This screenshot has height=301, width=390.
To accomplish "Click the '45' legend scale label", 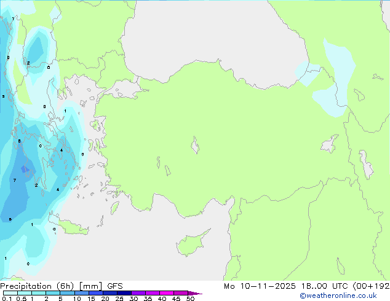I will [x=176, y=299].
